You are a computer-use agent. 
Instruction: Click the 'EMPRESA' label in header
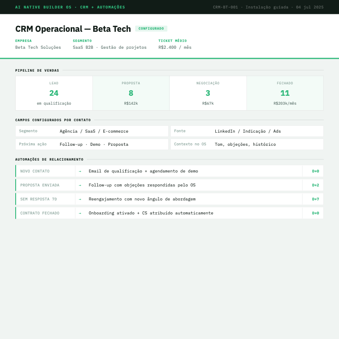[23, 41]
